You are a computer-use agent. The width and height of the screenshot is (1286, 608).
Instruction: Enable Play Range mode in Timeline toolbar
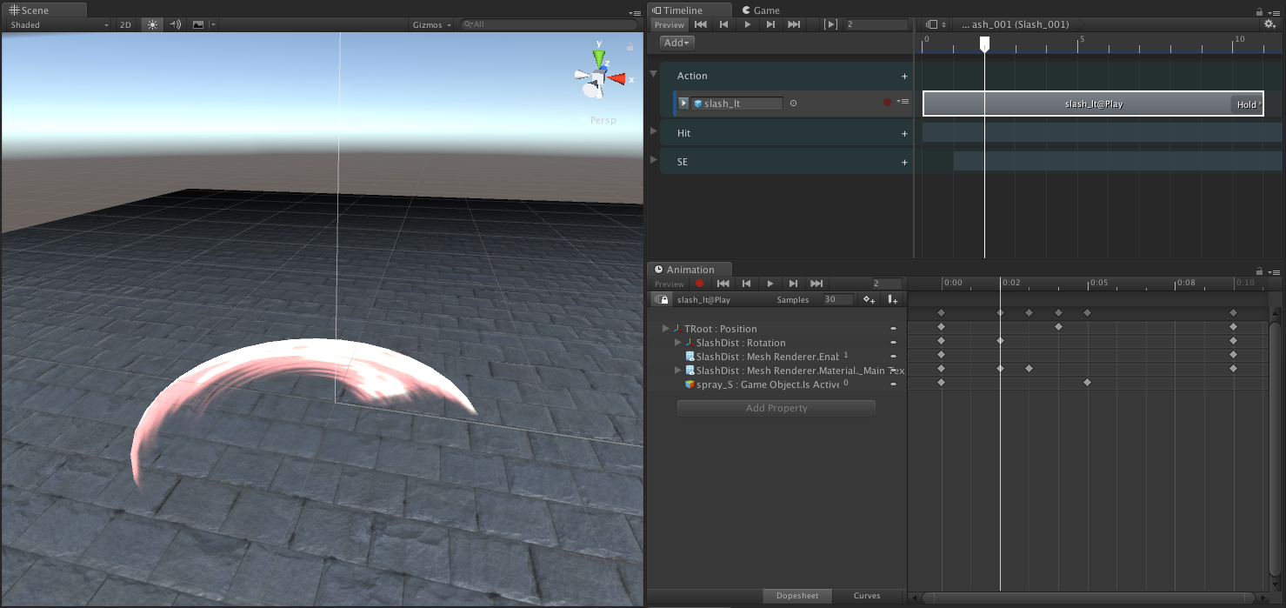pyautogui.click(x=830, y=24)
